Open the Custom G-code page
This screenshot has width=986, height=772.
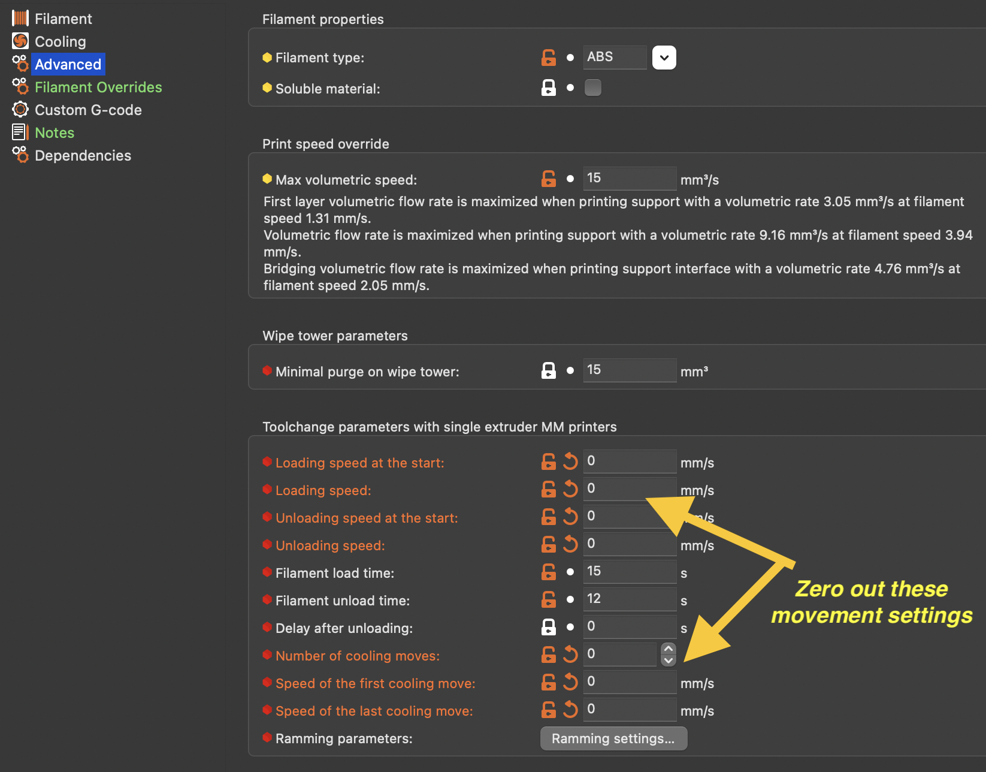[88, 110]
